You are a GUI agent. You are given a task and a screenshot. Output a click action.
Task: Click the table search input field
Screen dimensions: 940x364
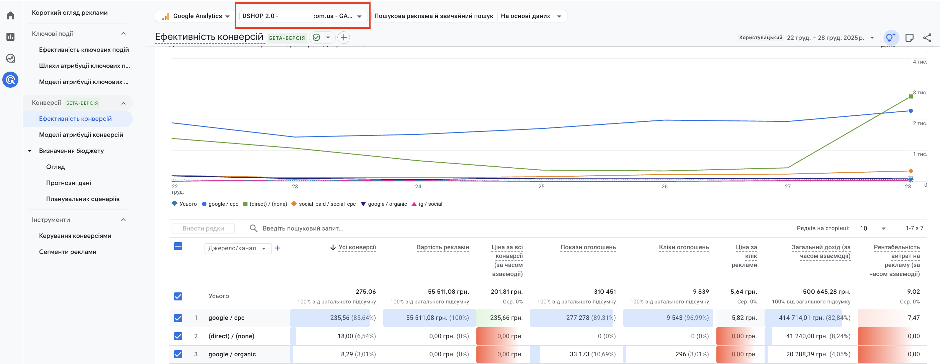point(303,228)
